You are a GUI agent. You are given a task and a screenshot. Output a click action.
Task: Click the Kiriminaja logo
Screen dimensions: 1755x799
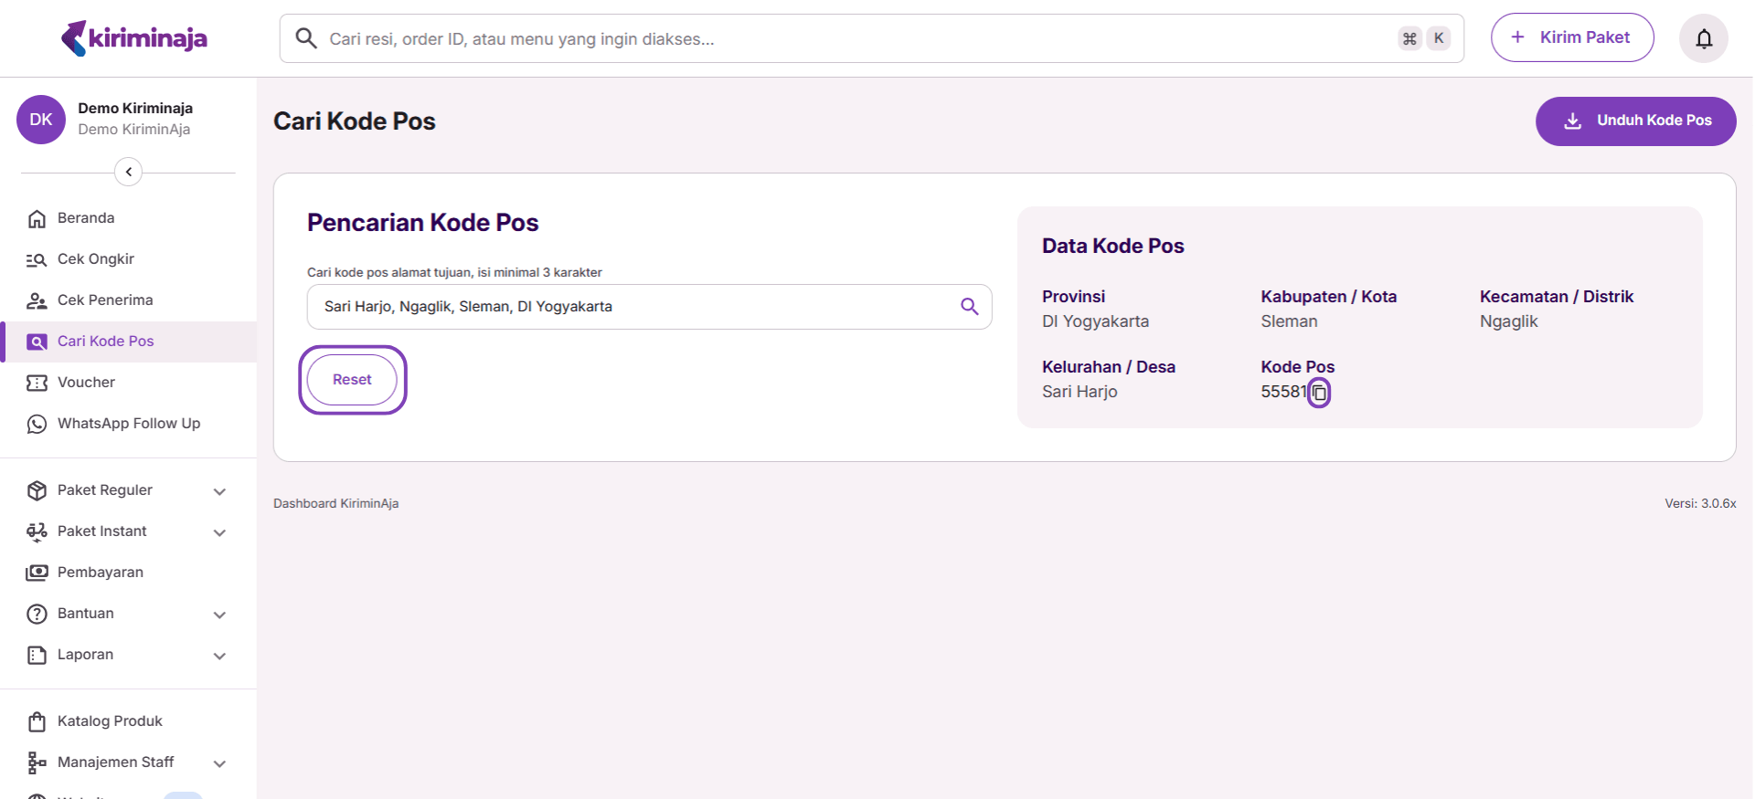point(134,38)
